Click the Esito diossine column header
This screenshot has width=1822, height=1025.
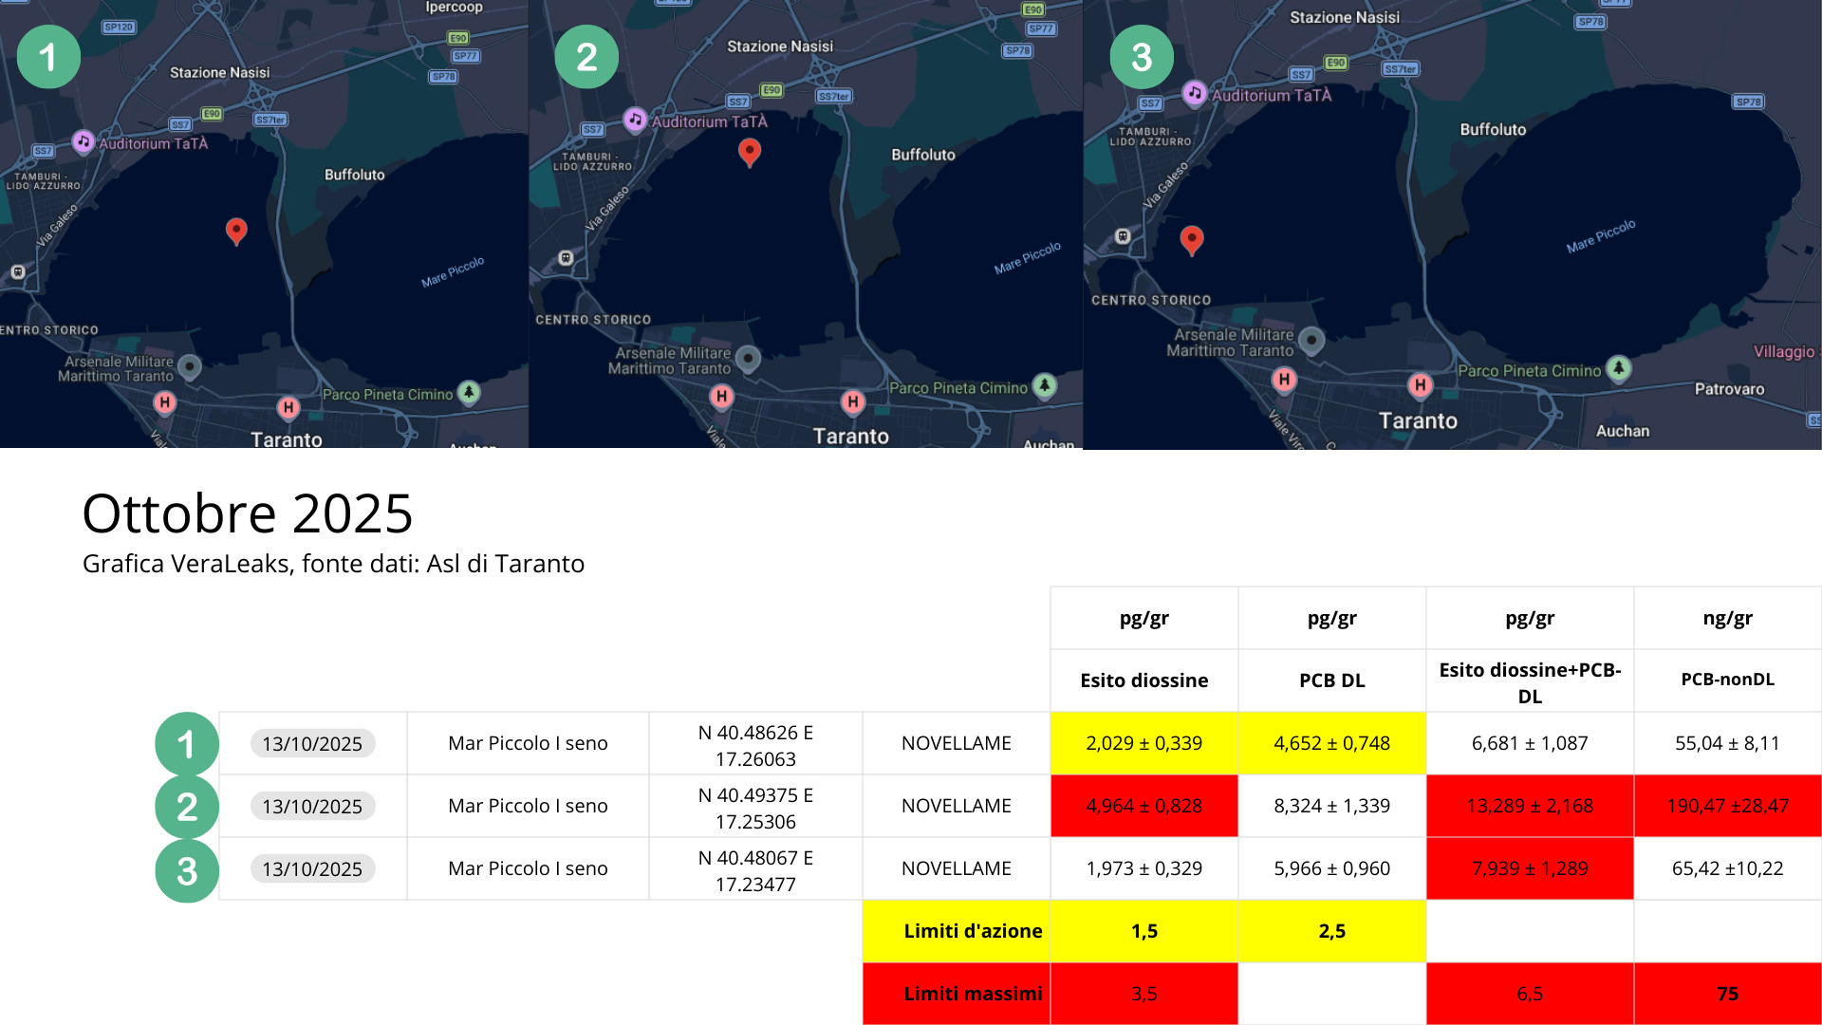coord(1143,680)
